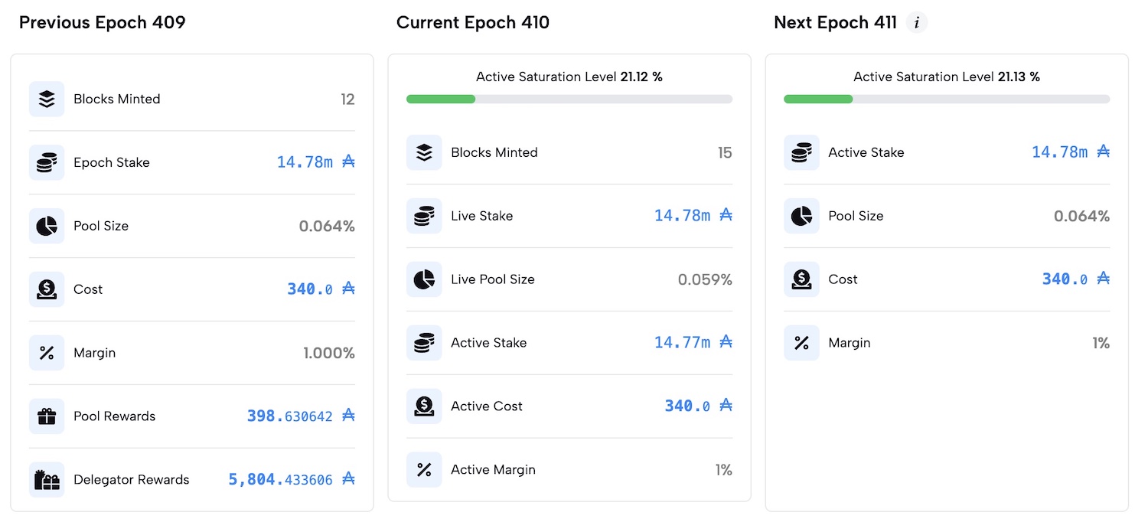Screen dimensions: 1148x522
Task: Click the Active Margin percent icon
Action: pos(424,470)
